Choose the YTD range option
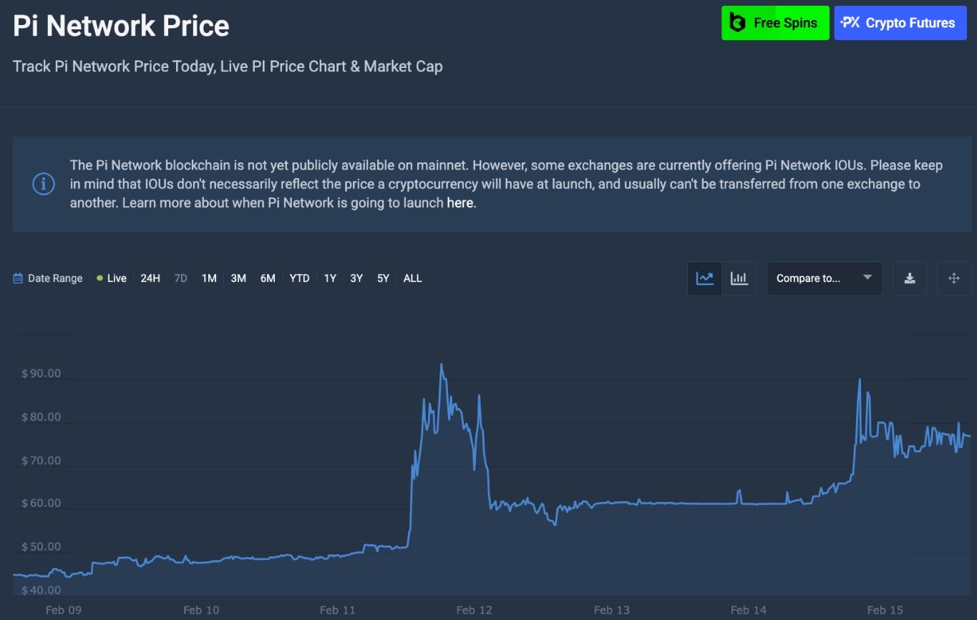 point(299,278)
